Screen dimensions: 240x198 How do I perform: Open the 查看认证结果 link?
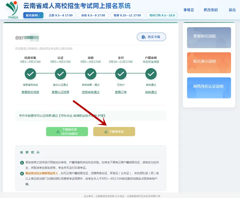(61, 92)
